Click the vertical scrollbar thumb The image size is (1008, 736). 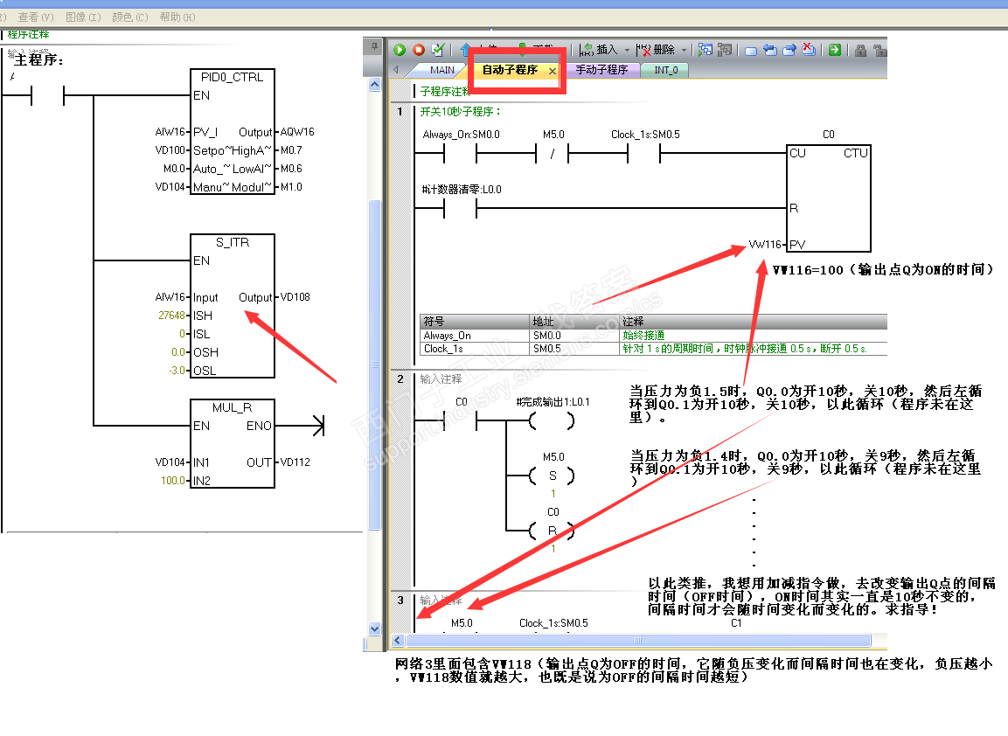click(x=375, y=365)
